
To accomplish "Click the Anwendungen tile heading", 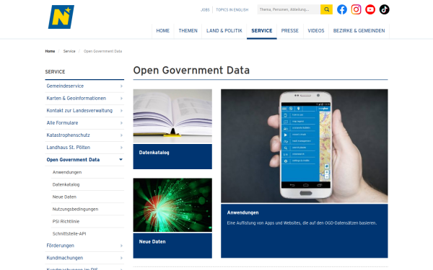I will 243,212.
